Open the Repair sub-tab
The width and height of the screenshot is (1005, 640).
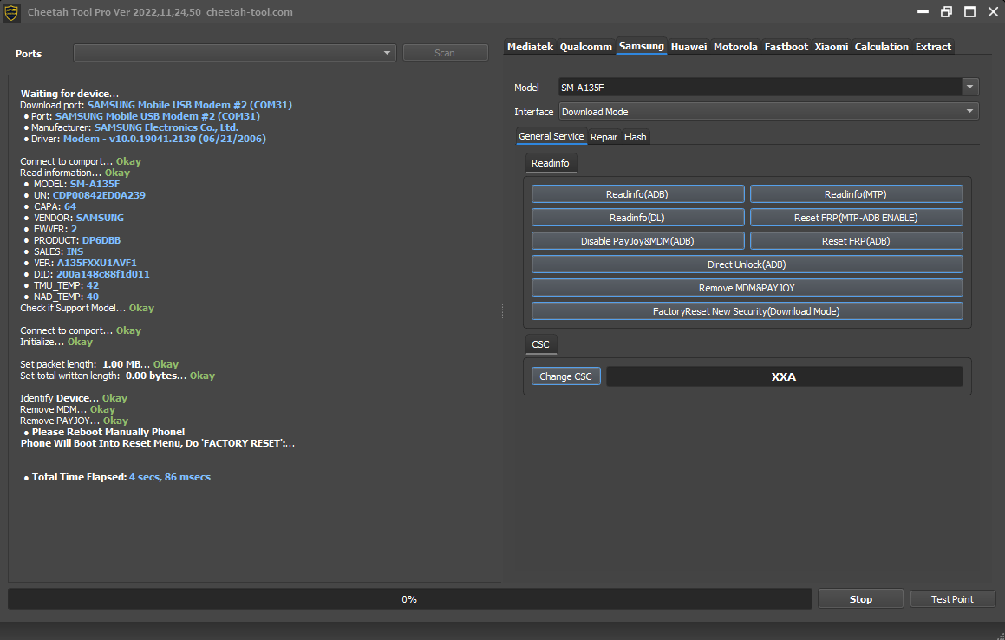click(x=604, y=137)
